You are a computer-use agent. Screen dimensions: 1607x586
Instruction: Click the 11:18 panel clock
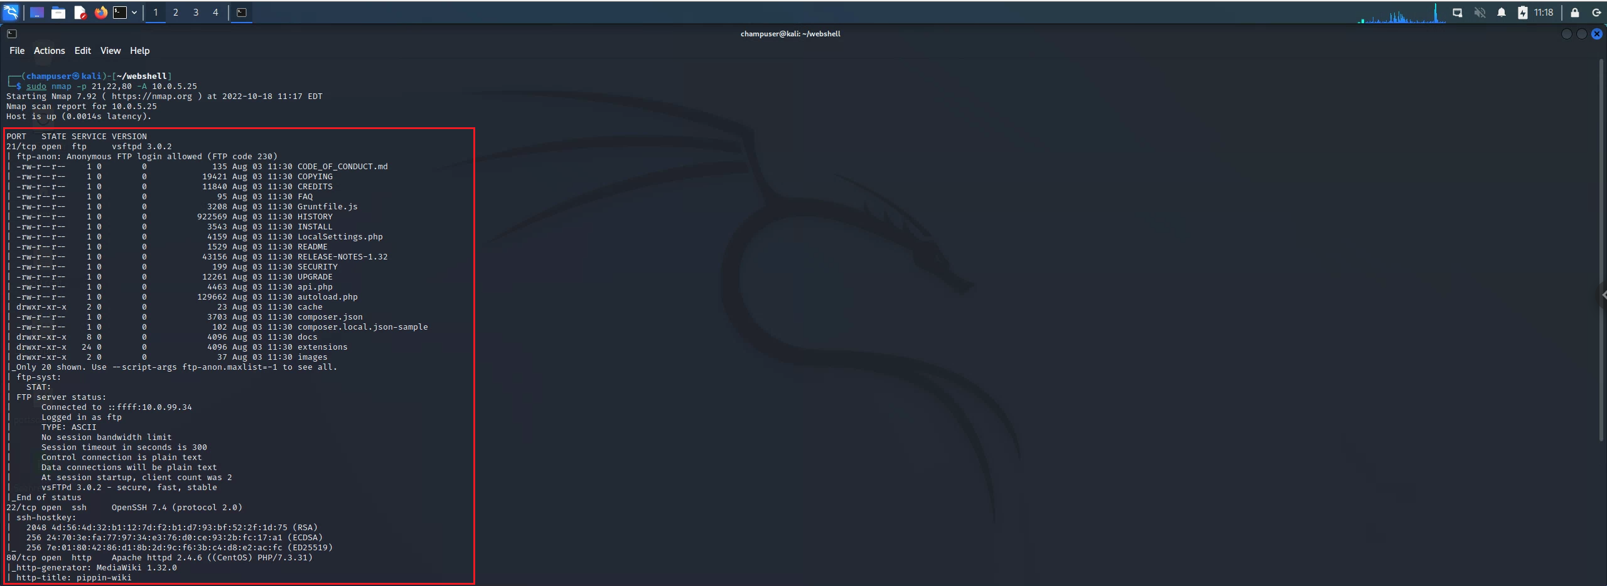(1544, 13)
